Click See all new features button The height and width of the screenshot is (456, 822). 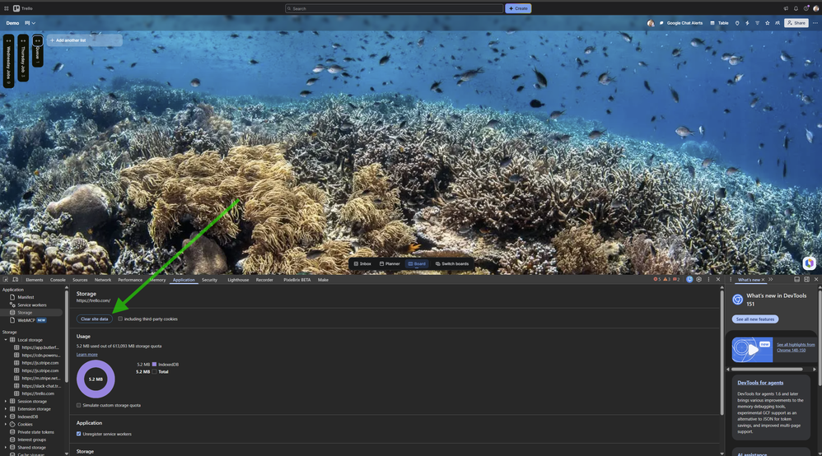click(755, 319)
